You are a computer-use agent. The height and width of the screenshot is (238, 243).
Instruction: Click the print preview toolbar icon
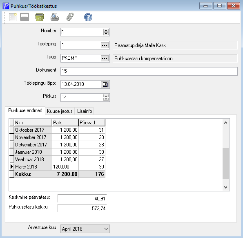tap(55, 17)
